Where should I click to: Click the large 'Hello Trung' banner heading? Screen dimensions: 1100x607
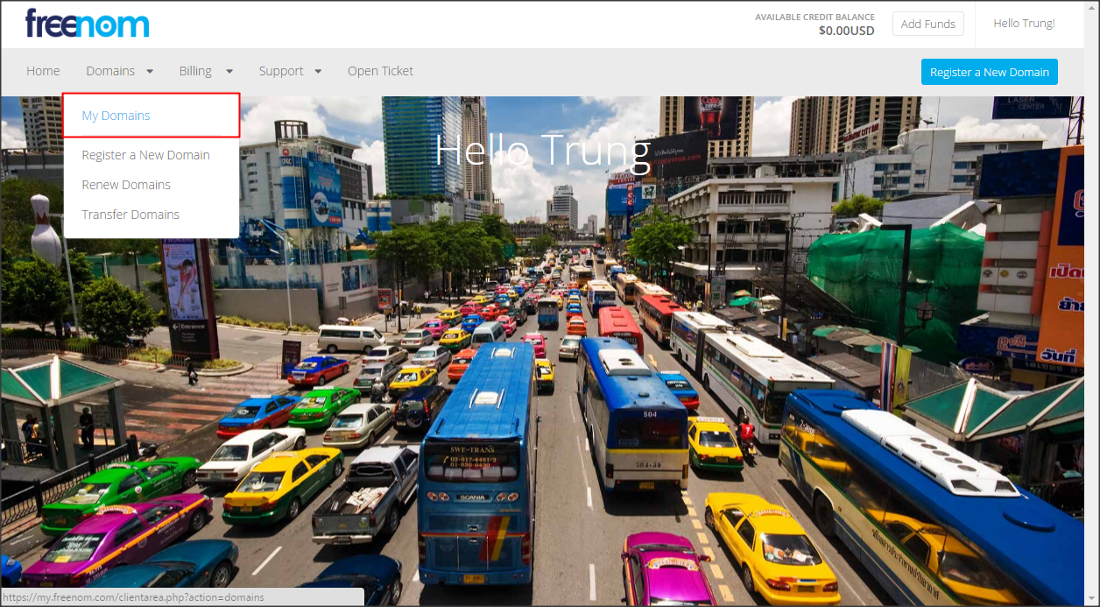point(543,151)
